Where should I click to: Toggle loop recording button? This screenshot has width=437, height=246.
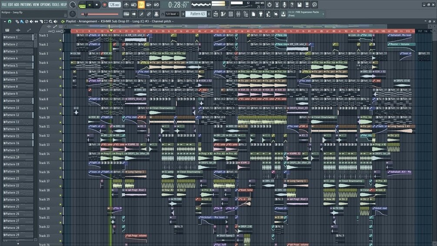tap(156, 5)
